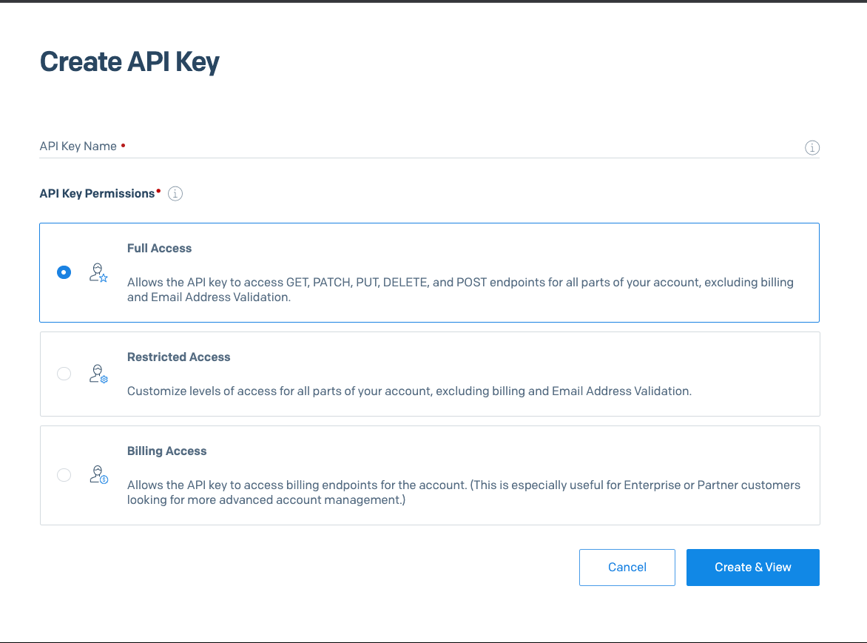Click the Full Access user-star icon
Screen dimensions: 867x643
[x=98, y=273]
